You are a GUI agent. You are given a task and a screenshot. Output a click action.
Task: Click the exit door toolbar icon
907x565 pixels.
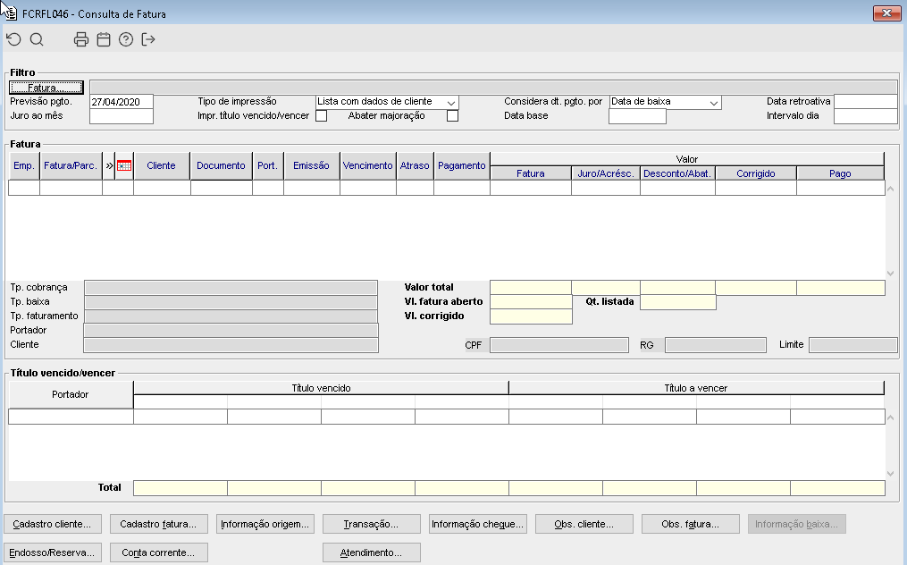[148, 39]
